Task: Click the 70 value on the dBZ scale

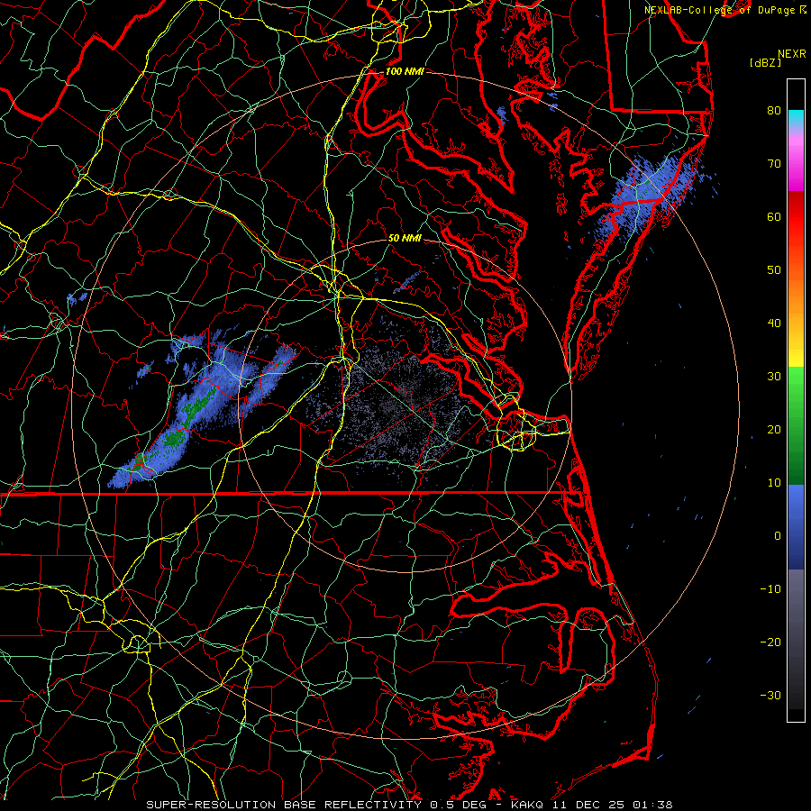Action: [774, 163]
